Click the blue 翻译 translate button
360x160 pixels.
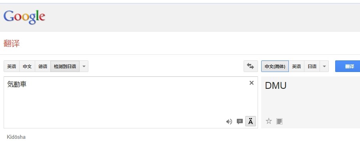[348, 66]
